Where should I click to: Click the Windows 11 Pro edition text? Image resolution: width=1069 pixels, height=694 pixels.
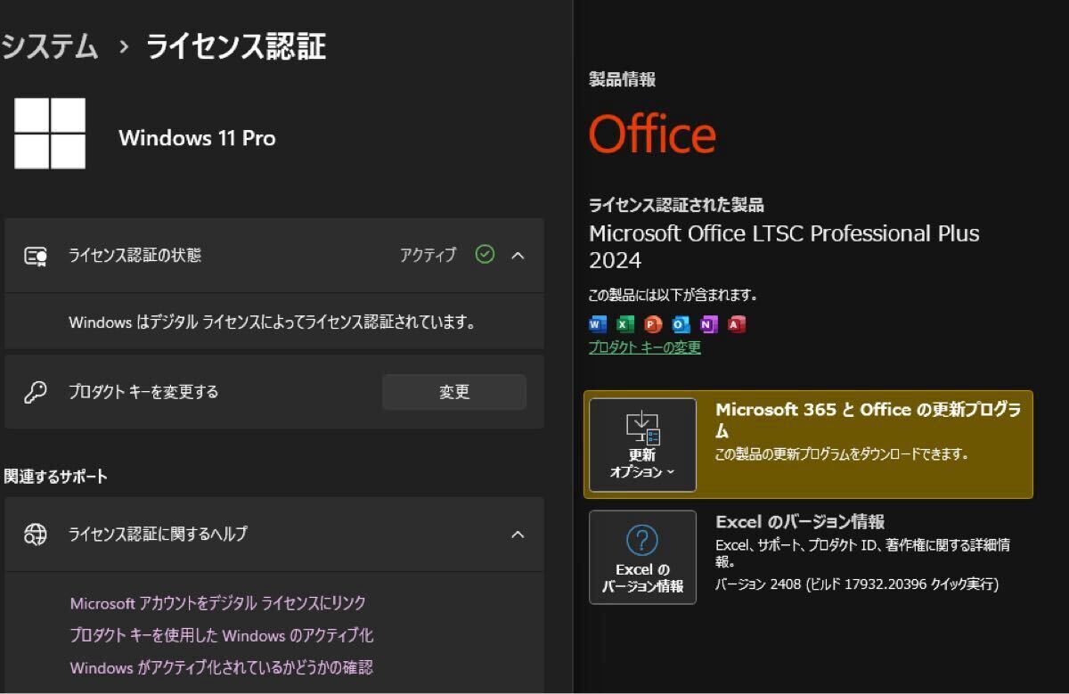197,138
